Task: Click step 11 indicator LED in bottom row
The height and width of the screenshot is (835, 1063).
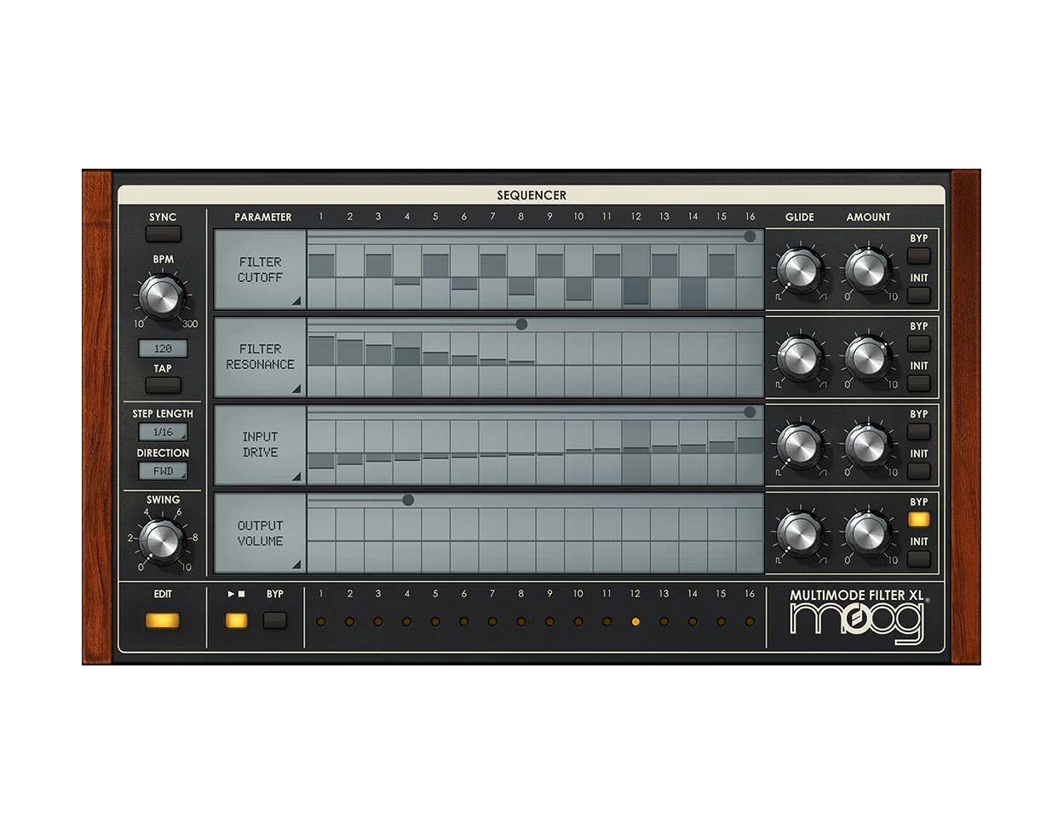Action: pyautogui.click(x=606, y=621)
